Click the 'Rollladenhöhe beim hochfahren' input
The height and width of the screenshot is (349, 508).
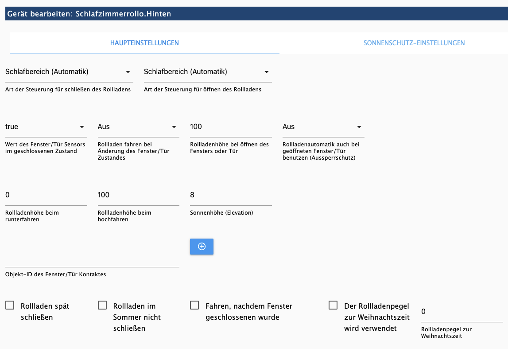pyautogui.click(x=138, y=195)
